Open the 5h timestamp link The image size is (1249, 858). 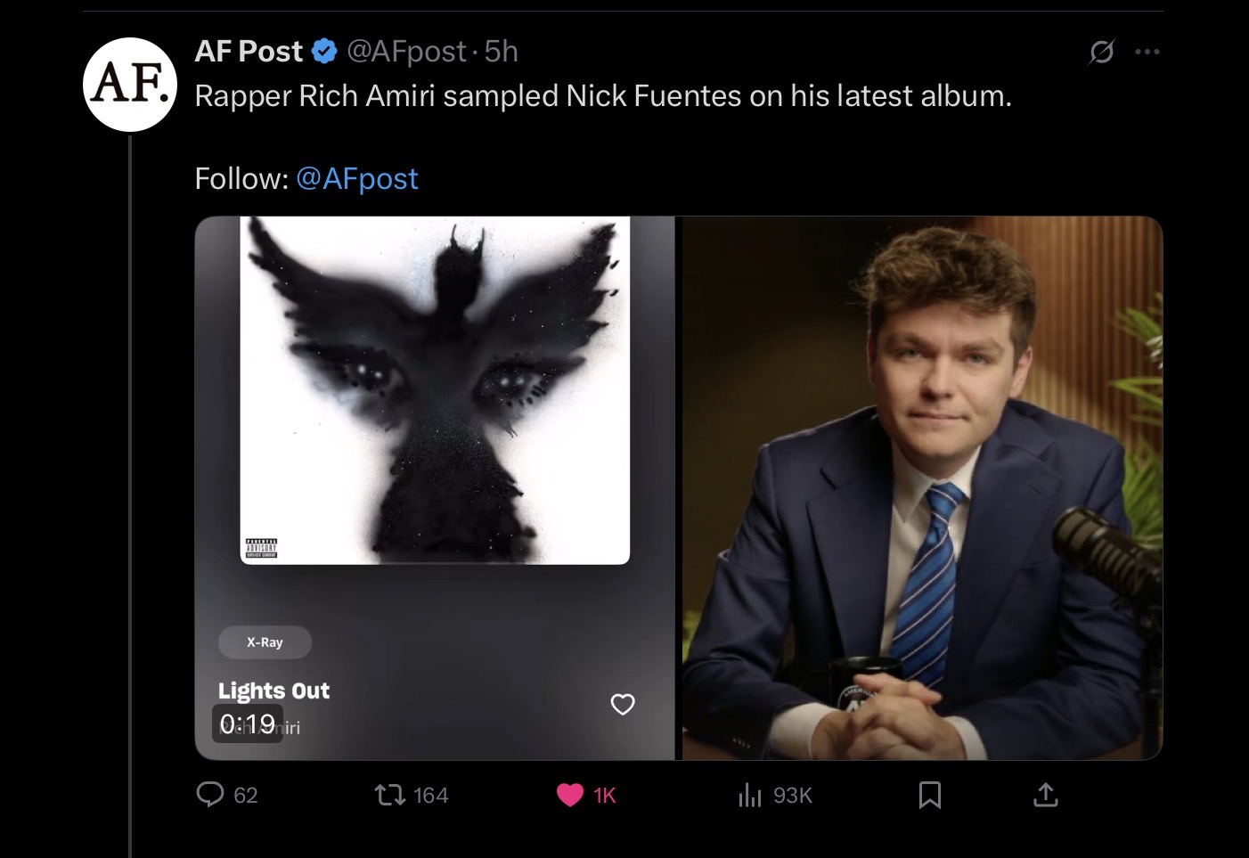tap(502, 52)
